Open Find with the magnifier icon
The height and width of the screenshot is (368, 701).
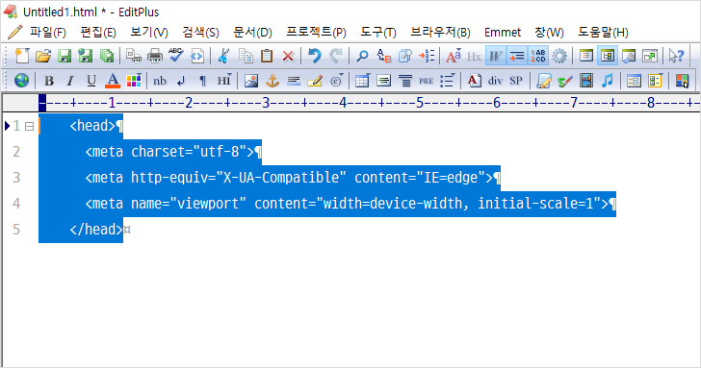click(362, 56)
